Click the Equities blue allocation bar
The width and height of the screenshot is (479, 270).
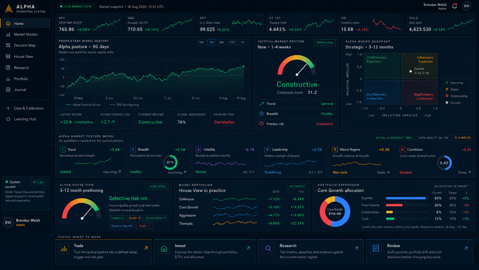pos(406,198)
